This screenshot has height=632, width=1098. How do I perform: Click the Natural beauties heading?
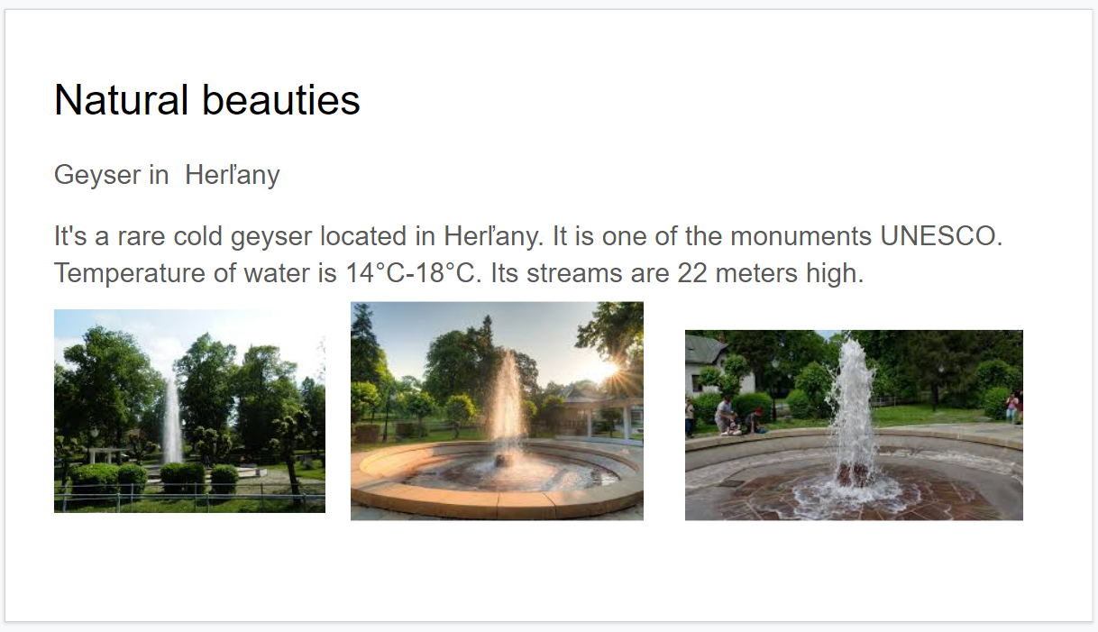click(207, 99)
